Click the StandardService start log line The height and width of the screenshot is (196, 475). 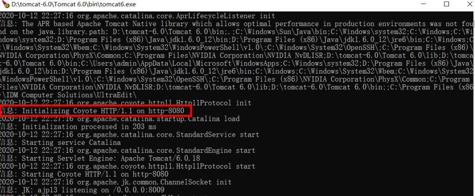click(129, 134)
